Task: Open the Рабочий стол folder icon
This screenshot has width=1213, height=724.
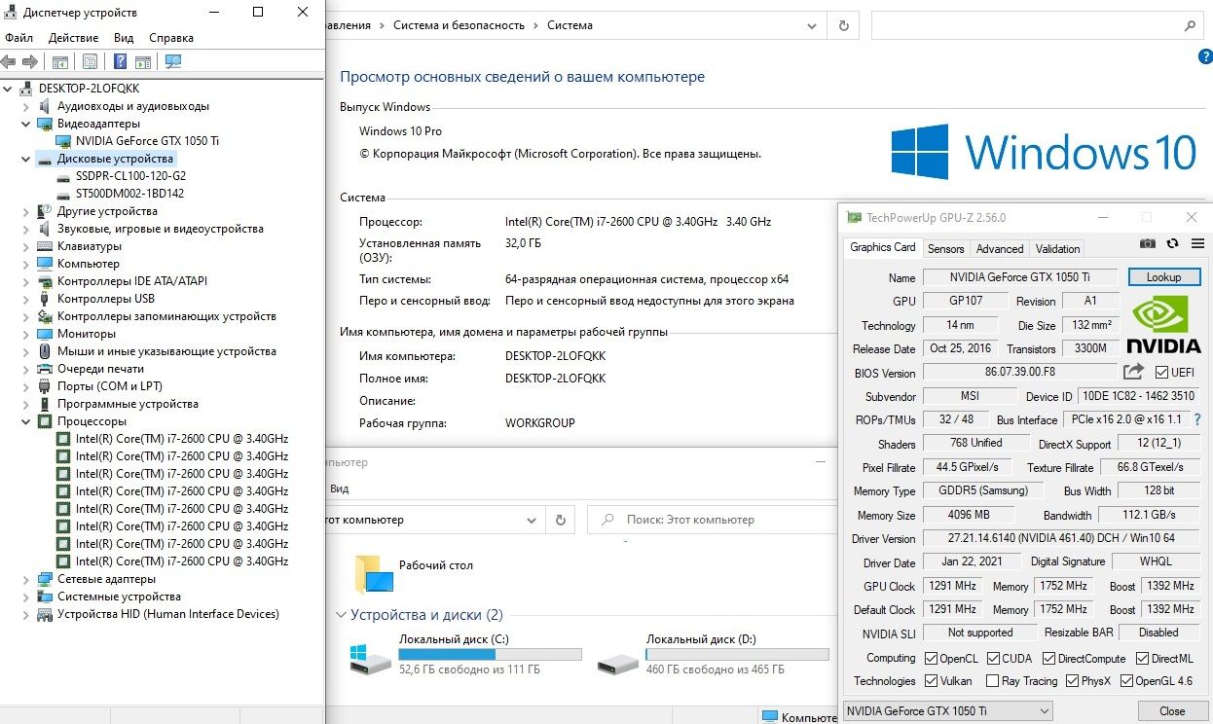Action: click(x=374, y=574)
